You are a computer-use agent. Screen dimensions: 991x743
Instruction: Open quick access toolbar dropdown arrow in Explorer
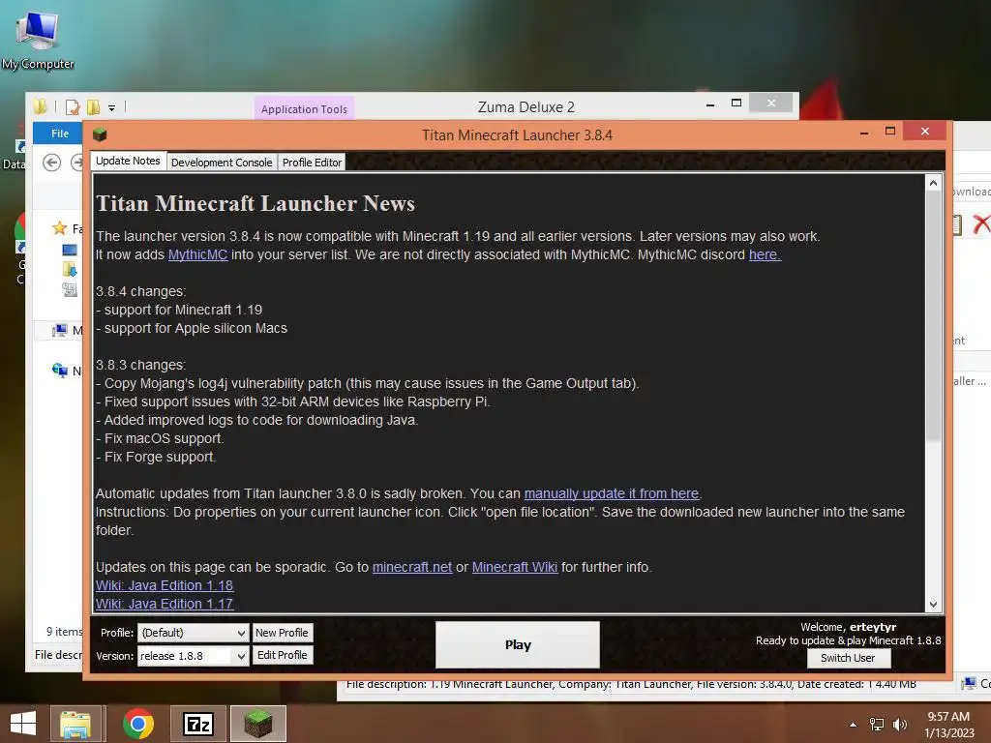pos(111,108)
